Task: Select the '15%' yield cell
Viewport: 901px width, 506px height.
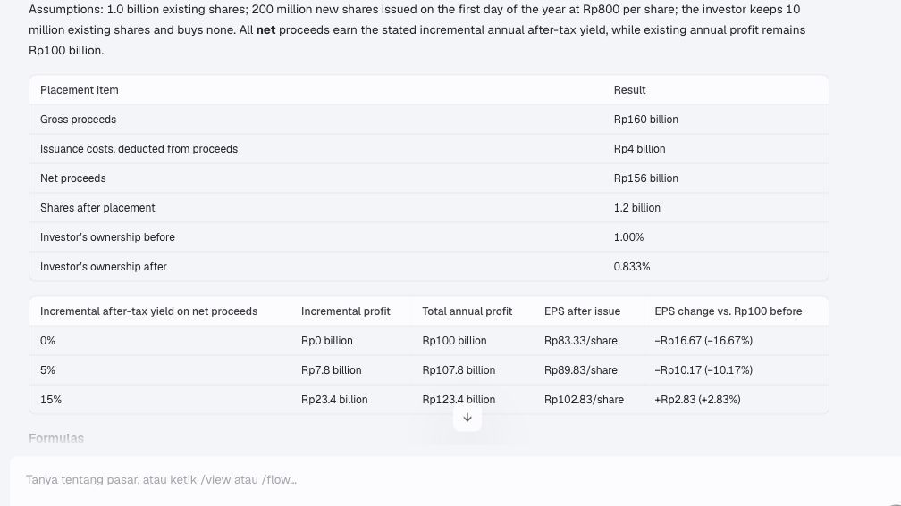Action: pos(51,400)
